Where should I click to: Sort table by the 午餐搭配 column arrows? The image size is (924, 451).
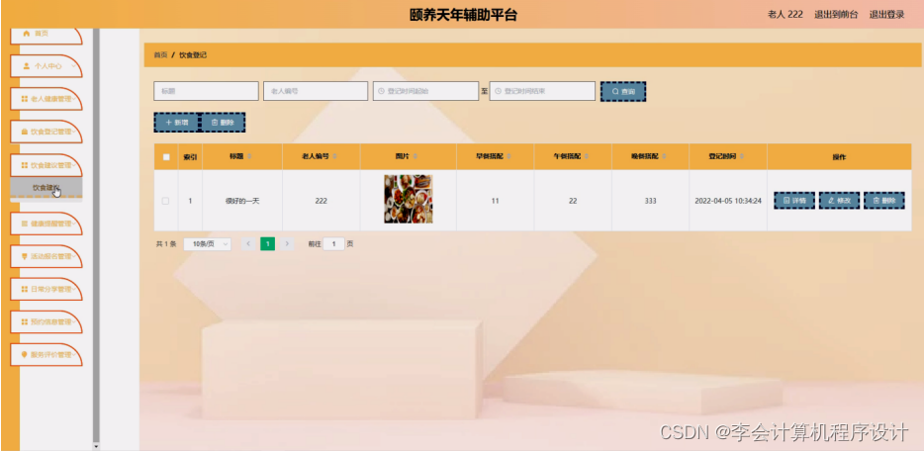tap(587, 156)
